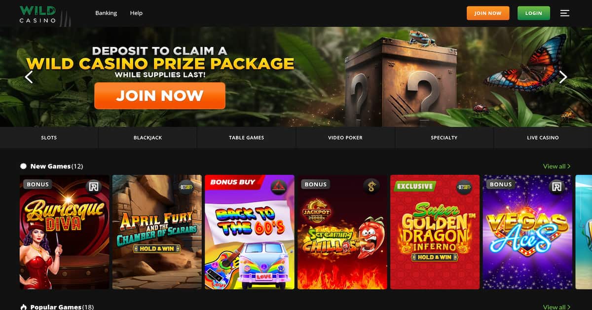This screenshot has width=592, height=310.
Task: Open the hamburger menu icon
Action: [x=565, y=13]
